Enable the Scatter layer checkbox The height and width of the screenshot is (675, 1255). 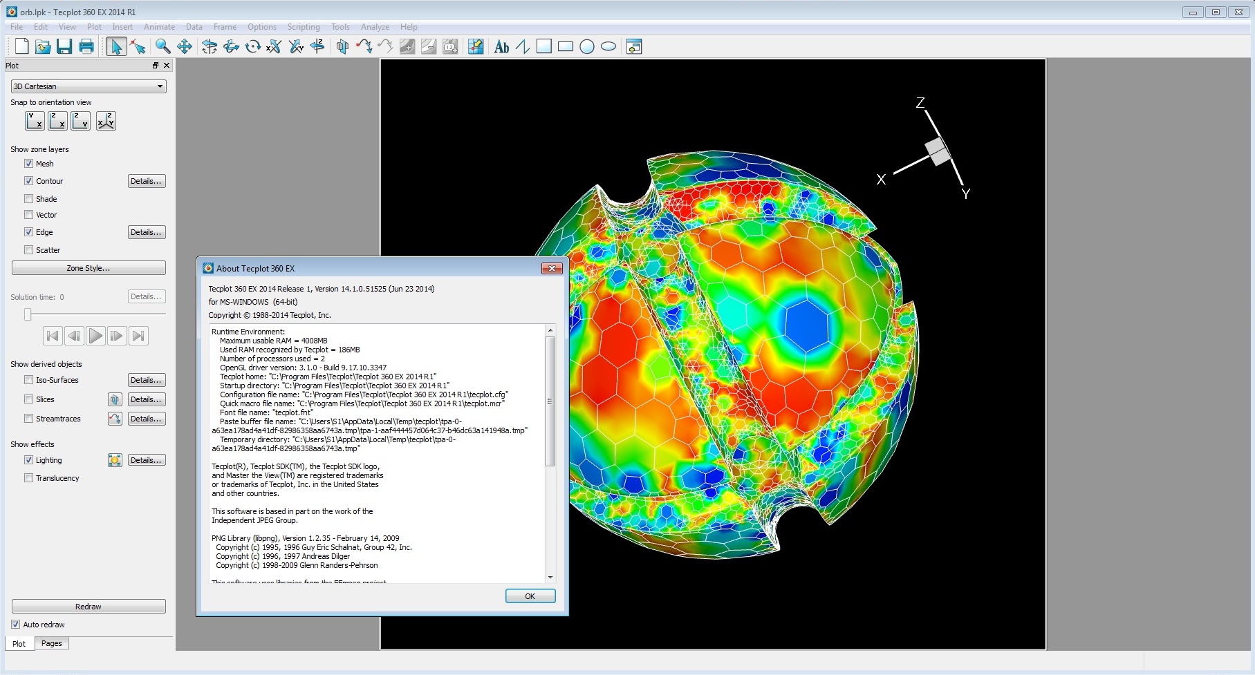tap(28, 250)
